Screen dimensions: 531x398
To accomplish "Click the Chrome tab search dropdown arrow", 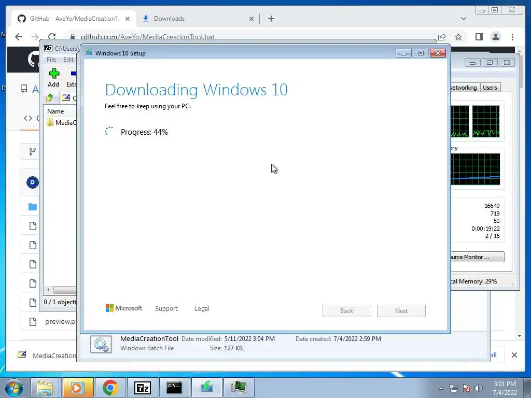I will (464, 19).
